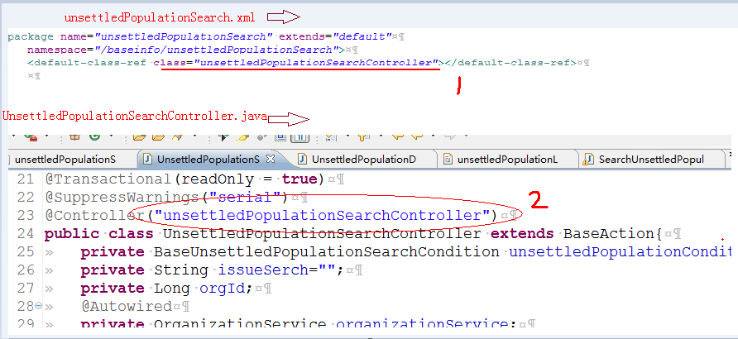Click the BaseAction superclass name
Screen dimensions: 738x339
pos(609,233)
